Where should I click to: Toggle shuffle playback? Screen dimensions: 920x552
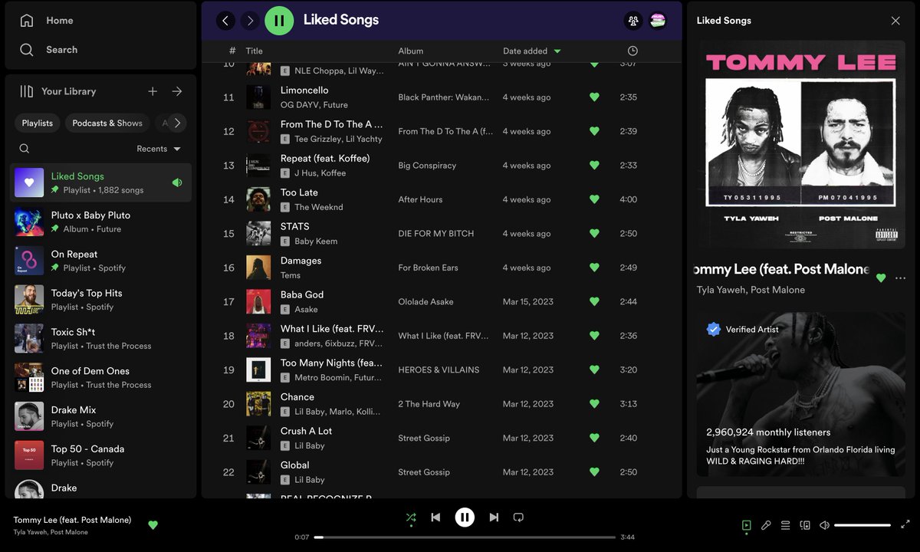411,517
